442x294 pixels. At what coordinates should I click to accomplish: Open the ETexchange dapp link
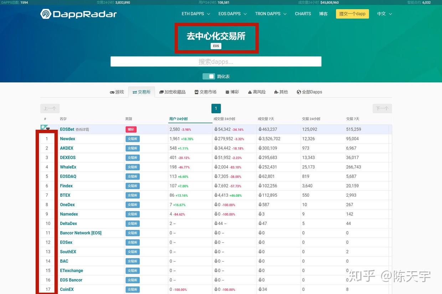tap(72, 270)
